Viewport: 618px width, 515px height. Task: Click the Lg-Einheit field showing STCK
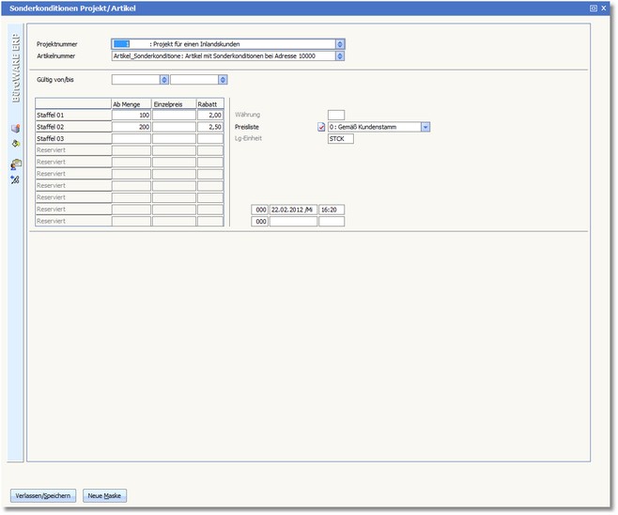340,139
